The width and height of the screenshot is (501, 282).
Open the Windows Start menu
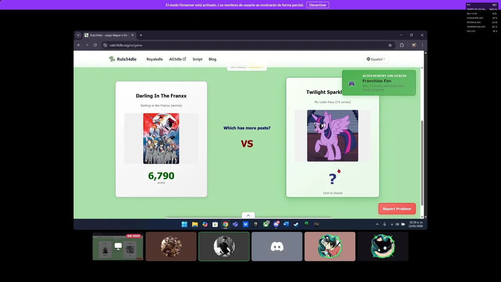[184, 224]
